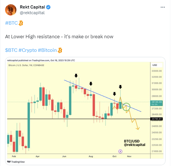Click the 25785.81 support price label
The width and height of the screenshot is (172, 166).
point(157,119)
